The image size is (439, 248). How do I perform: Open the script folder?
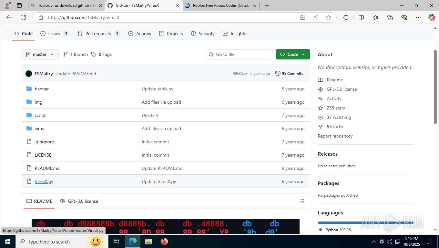(x=40, y=115)
